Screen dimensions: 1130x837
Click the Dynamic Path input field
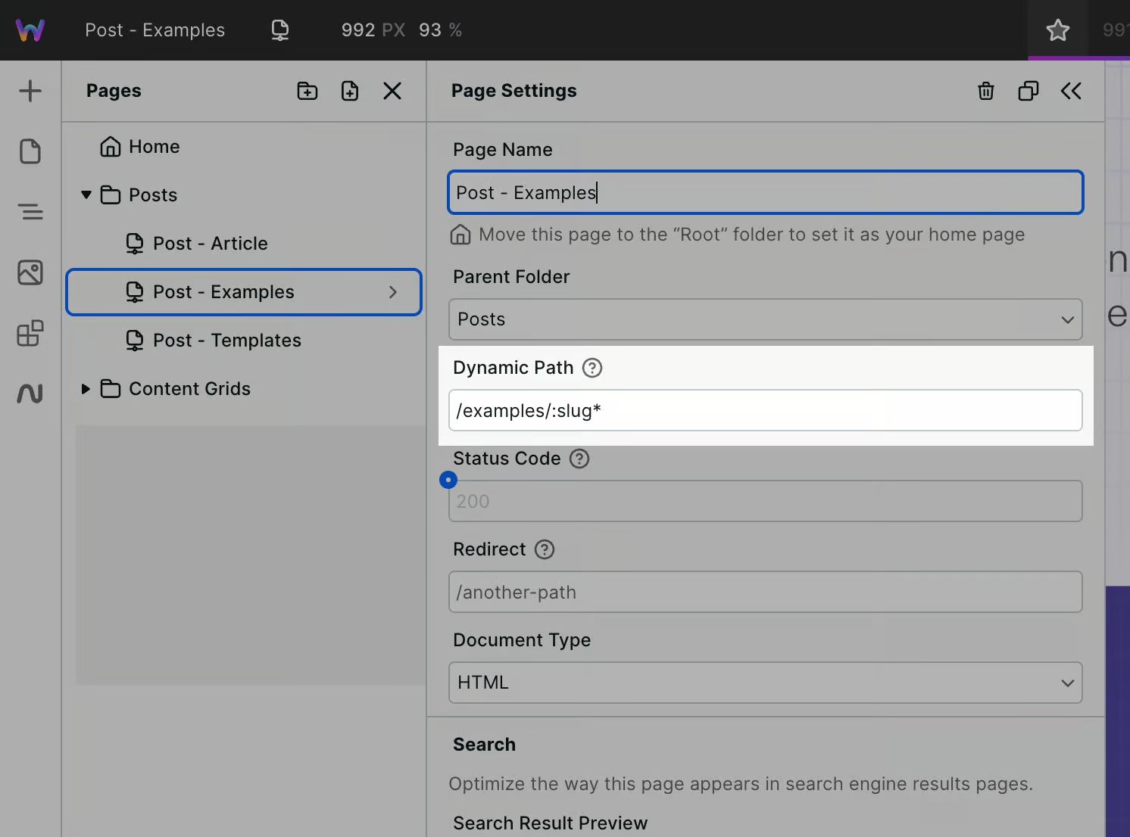point(766,410)
